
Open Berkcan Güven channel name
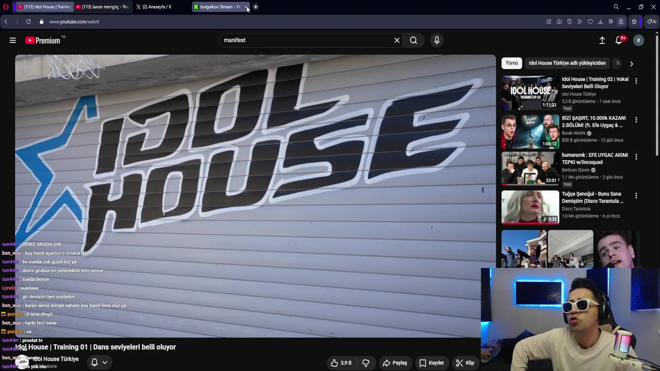575,170
